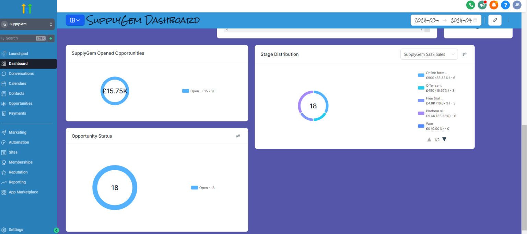
Task: Open Stage Distribution filter settings icon
Action: (x=465, y=54)
